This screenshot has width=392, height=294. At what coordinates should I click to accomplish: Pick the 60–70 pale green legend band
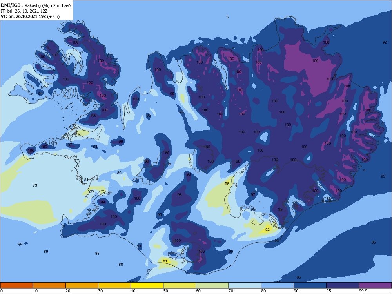(212, 285)
